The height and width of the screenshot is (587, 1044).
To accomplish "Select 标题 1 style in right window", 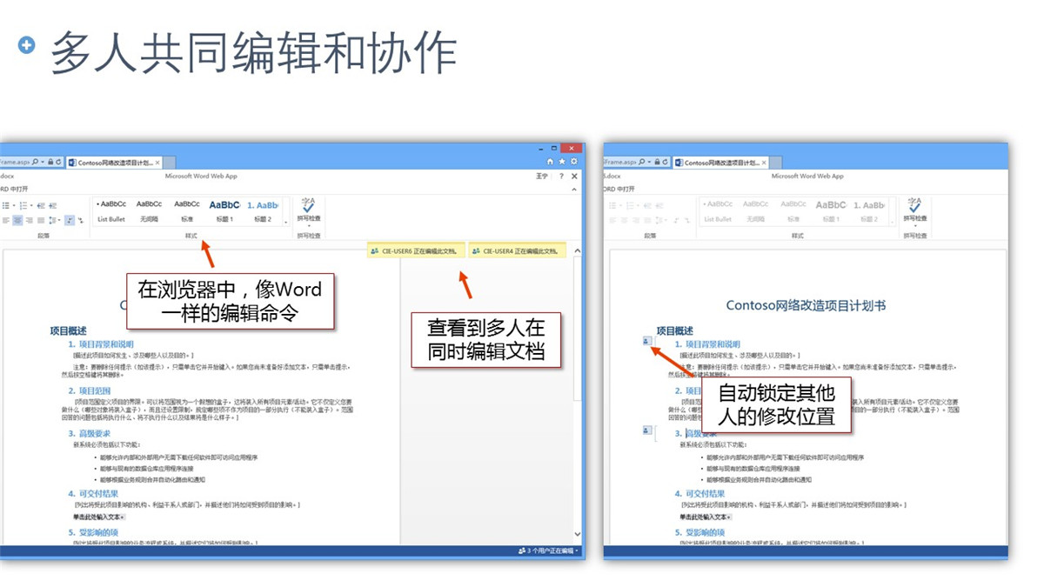I will click(x=831, y=211).
